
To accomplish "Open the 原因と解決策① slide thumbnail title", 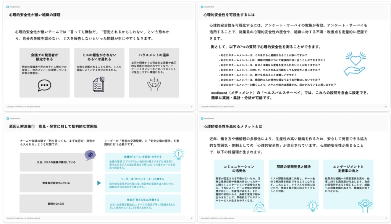I will coord(53,126).
